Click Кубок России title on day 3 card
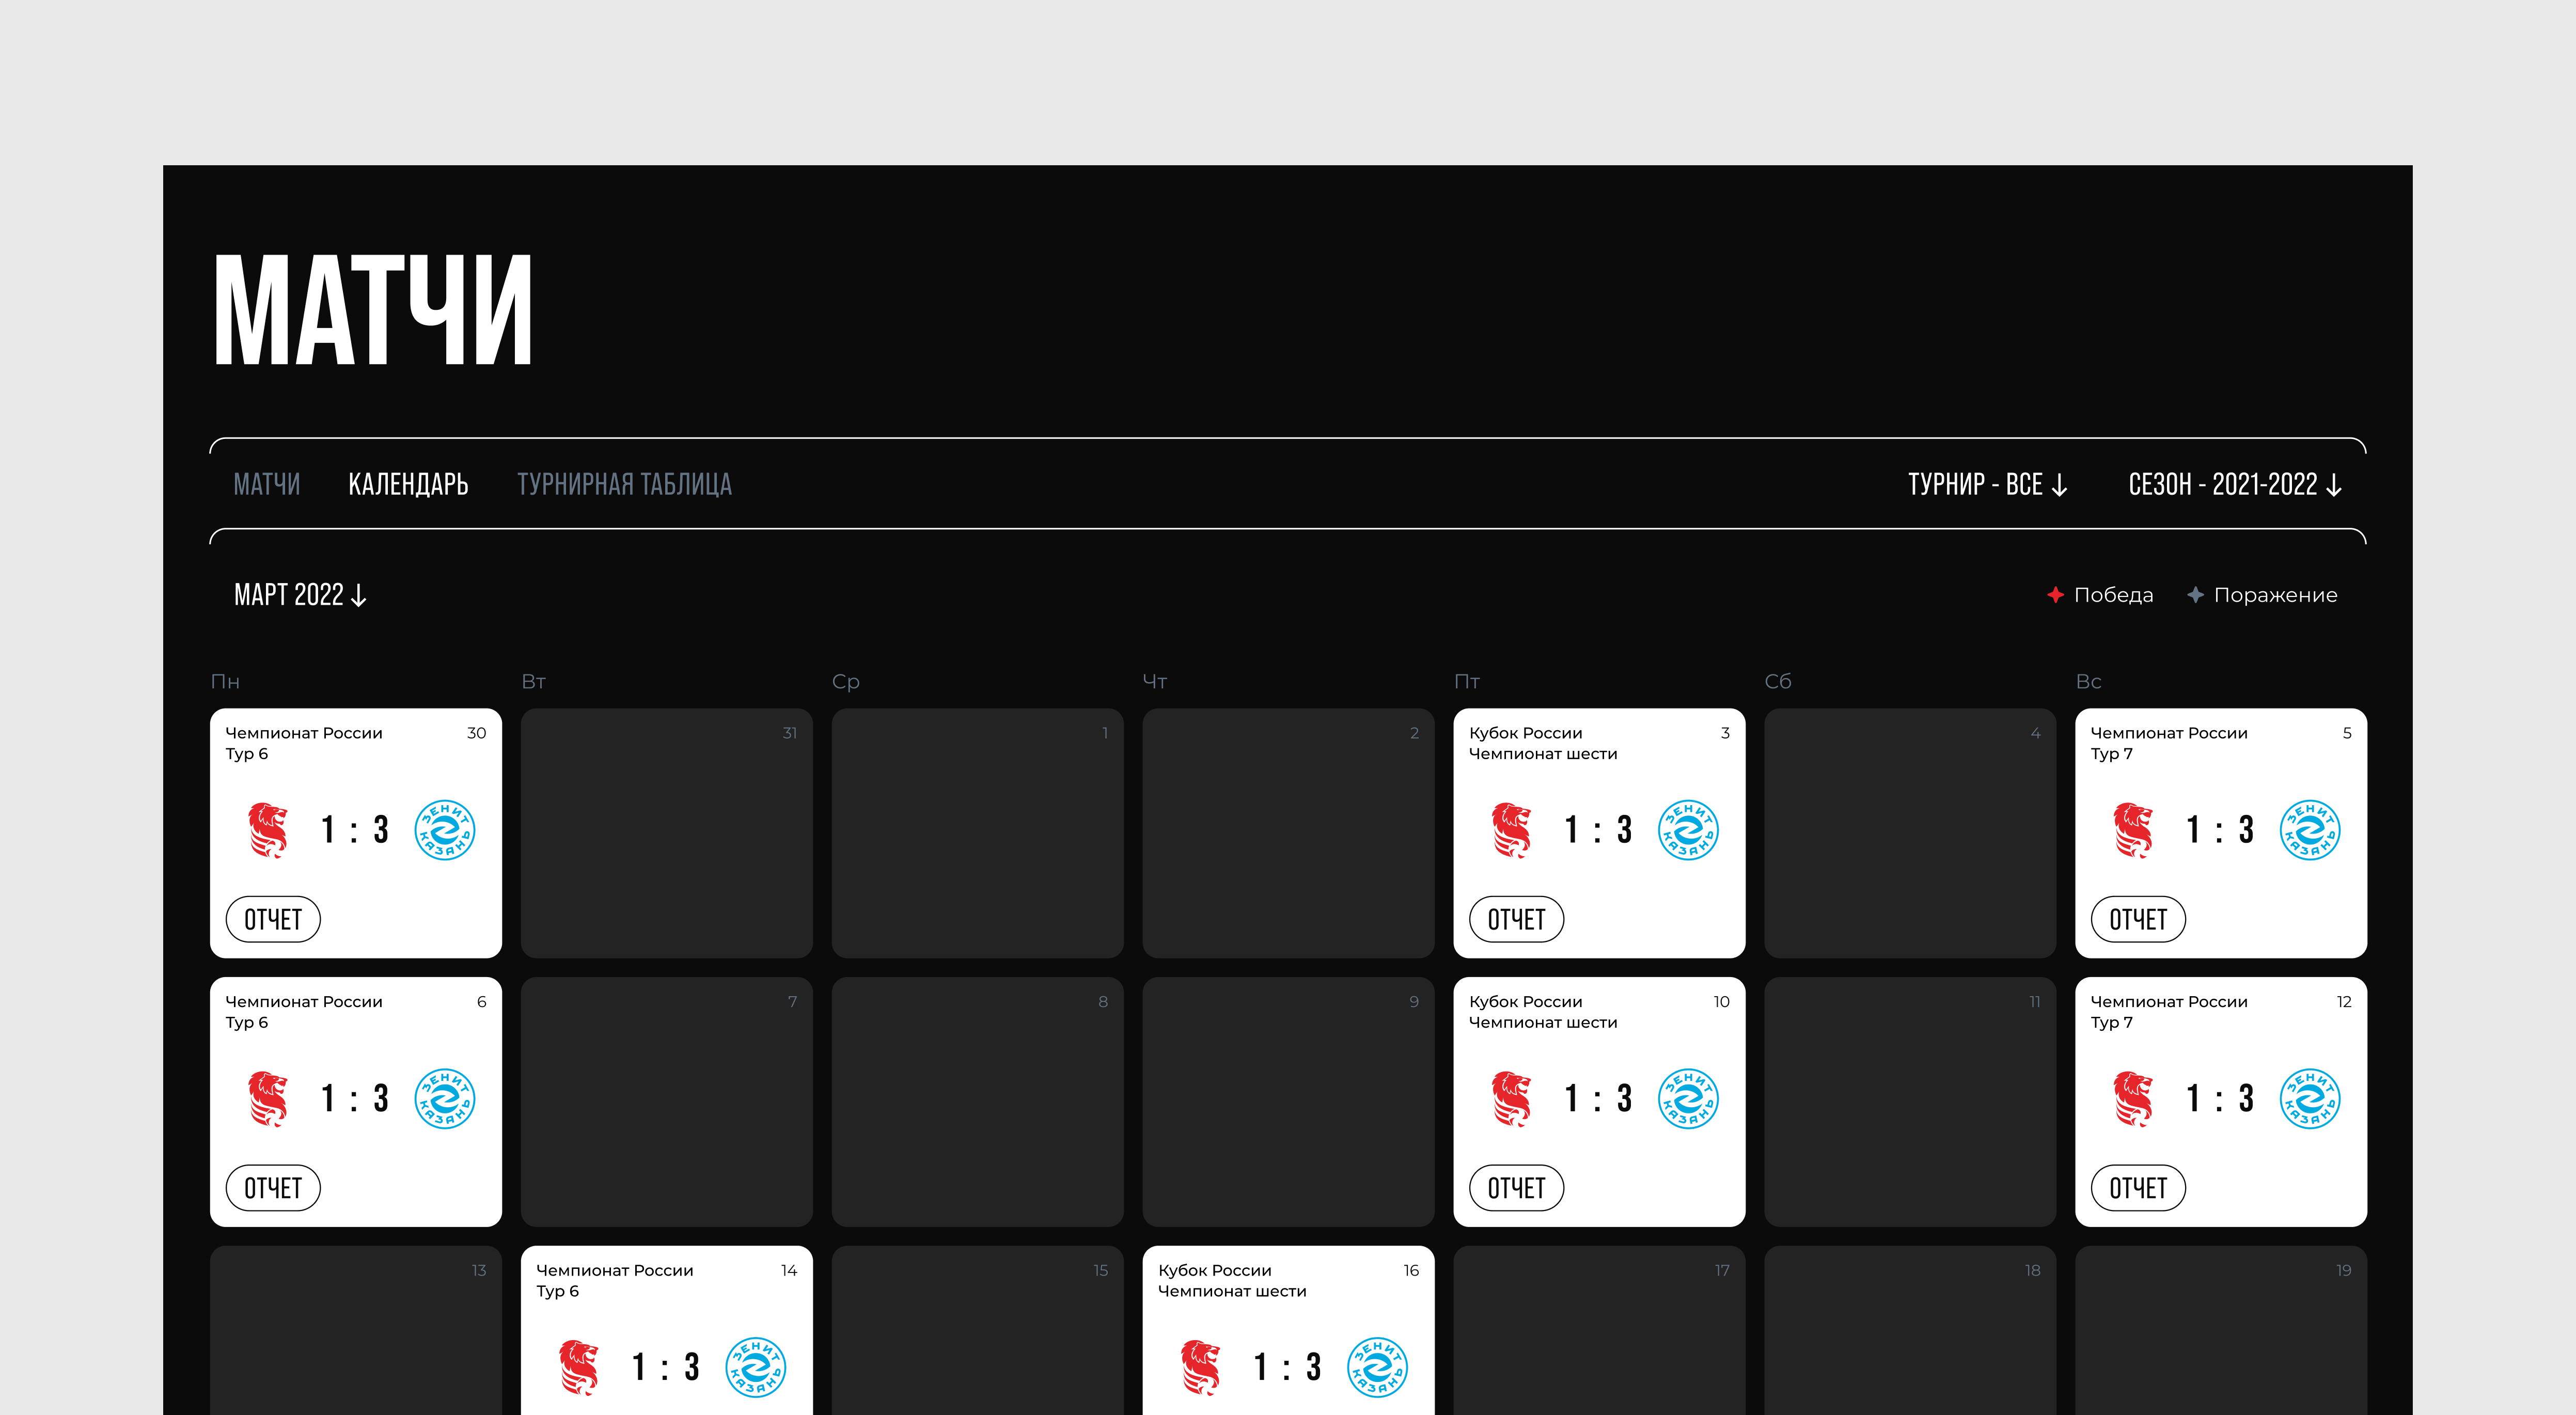2576x1415 pixels. coord(1525,733)
